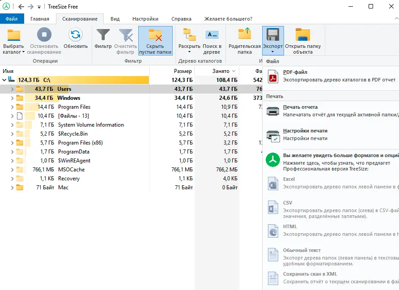The image size is (399, 290).
Task: Choose the HTML export option
Action: [x=331, y=230]
